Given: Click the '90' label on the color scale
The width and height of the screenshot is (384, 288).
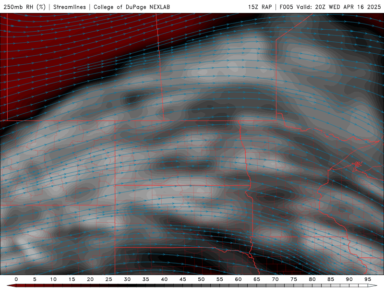Looking at the screenshot, I should [x=349, y=279].
